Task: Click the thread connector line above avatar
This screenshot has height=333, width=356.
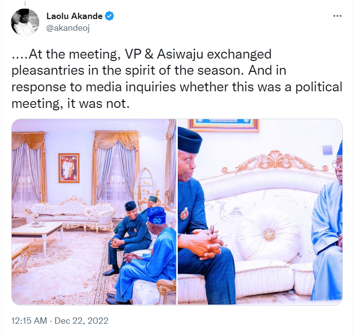Action: [x=25, y=3]
